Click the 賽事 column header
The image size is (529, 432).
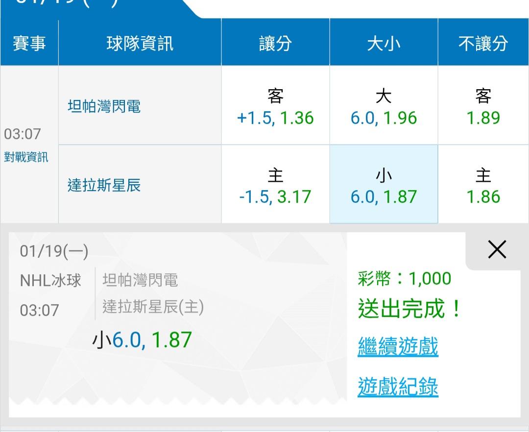(29, 43)
